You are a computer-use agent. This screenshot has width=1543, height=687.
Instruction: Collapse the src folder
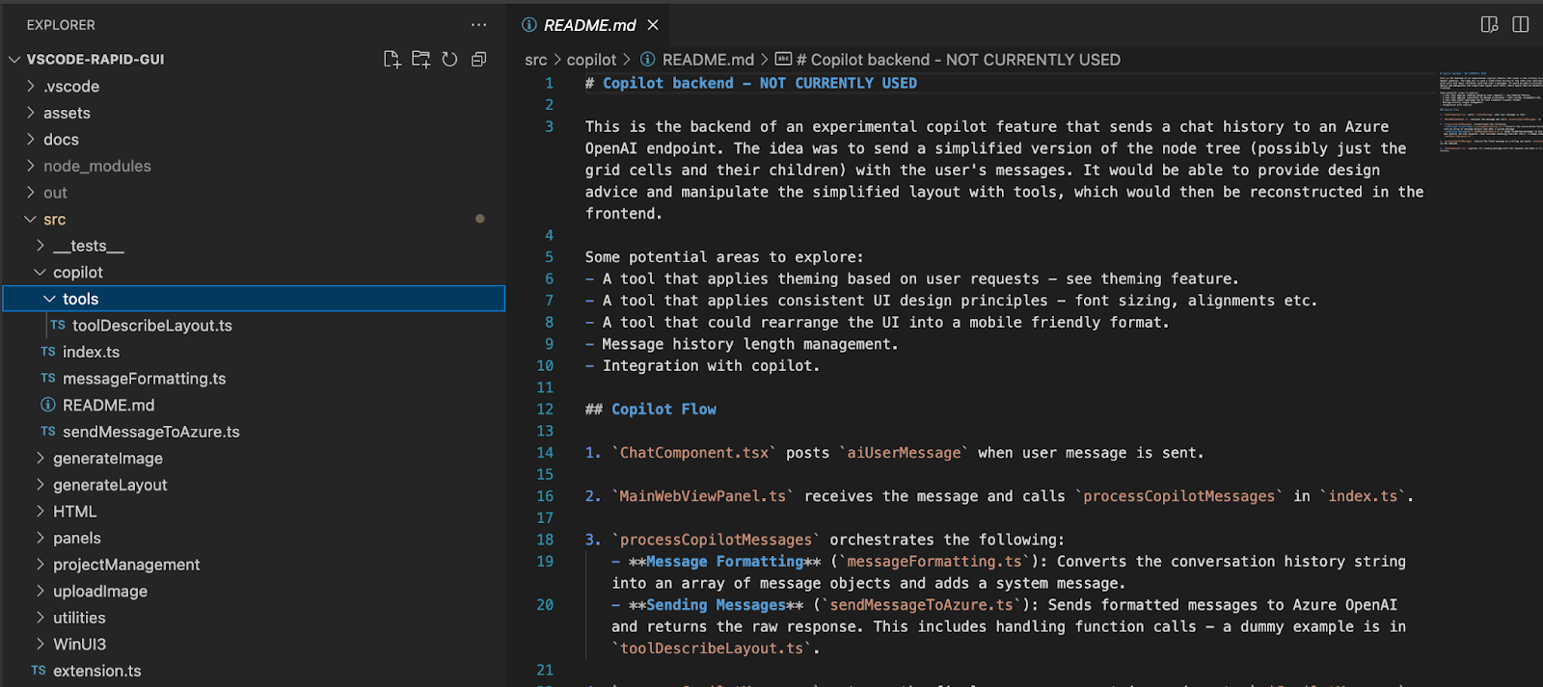pos(31,220)
